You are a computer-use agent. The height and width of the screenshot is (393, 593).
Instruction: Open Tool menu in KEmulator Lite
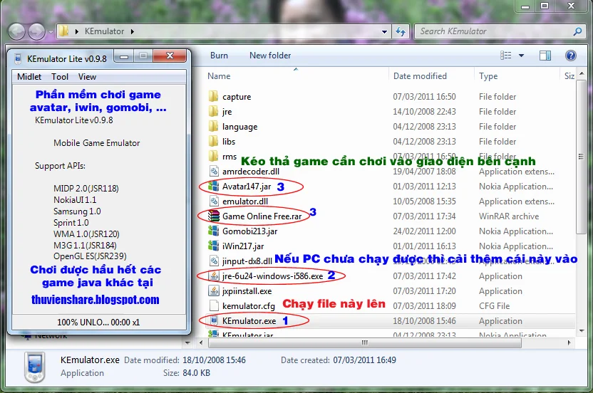pyautogui.click(x=60, y=77)
